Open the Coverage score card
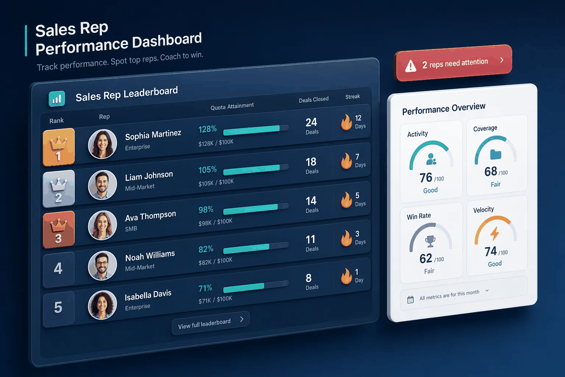Image resolution: width=565 pixels, height=377 pixels. tap(497, 156)
